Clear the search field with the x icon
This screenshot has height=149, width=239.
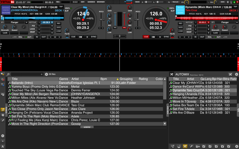coord(42,74)
